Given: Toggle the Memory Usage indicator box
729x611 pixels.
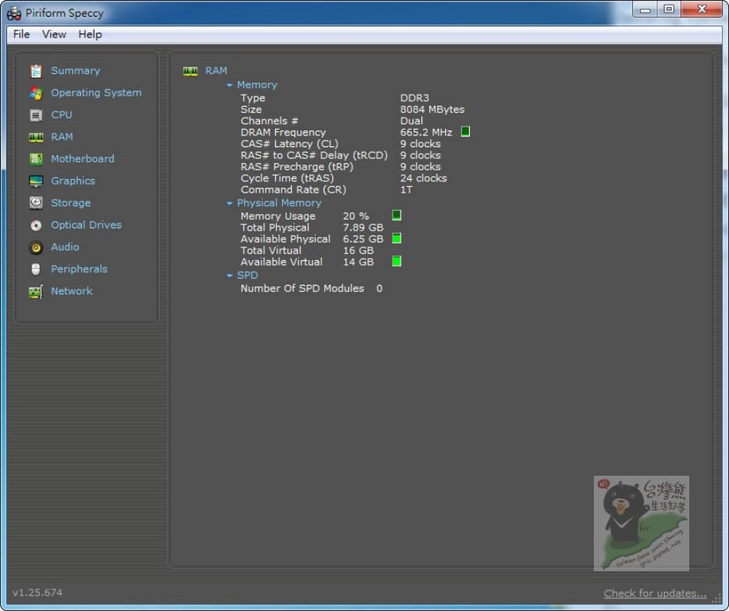Looking at the screenshot, I should click(397, 216).
